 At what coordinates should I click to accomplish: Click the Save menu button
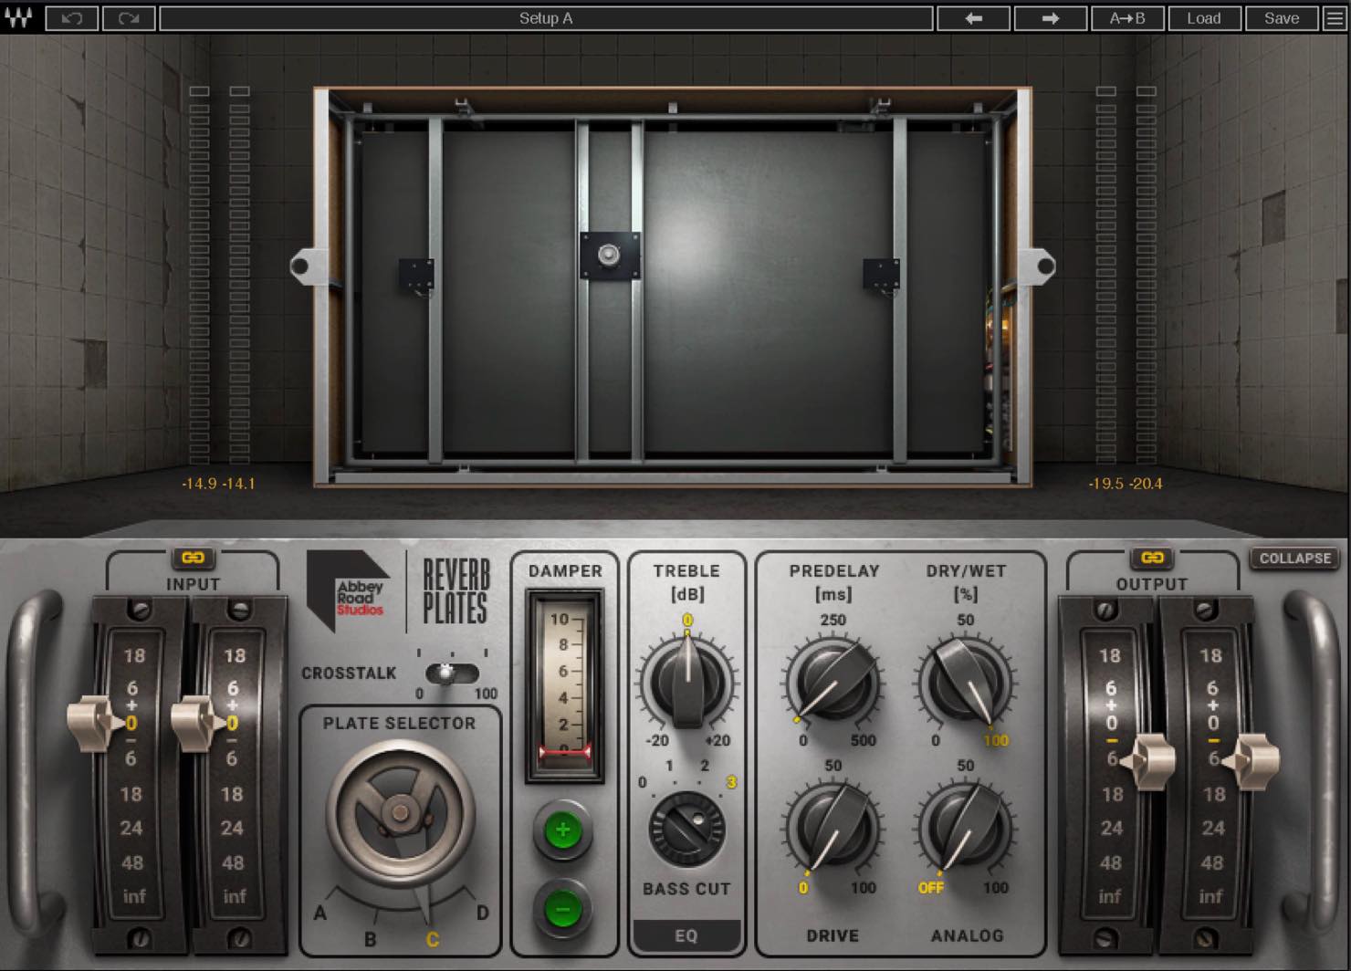point(1282,18)
